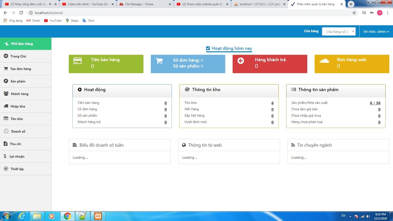Open Trang Chủ from the sidebar
This screenshot has width=393, height=221.
pyautogui.click(x=18, y=56)
